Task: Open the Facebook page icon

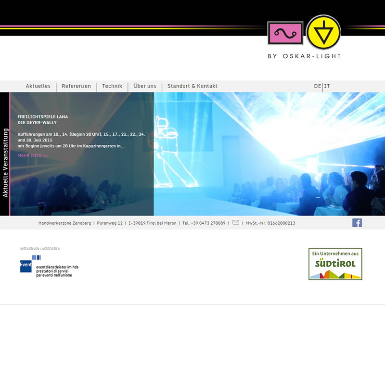Action: click(x=357, y=222)
